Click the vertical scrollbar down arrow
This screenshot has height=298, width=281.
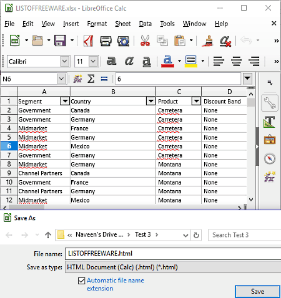[251, 199]
